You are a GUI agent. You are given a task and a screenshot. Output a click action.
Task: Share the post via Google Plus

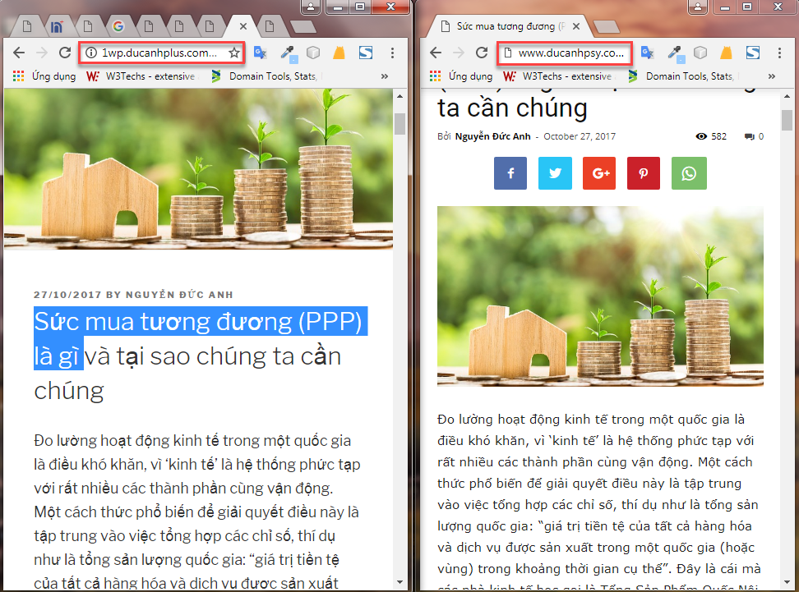click(x=599, y=173)
